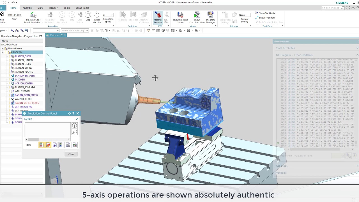
Task: Select the SCHRUPPEN_OBEN operation
Action: (x=25, y=76)
